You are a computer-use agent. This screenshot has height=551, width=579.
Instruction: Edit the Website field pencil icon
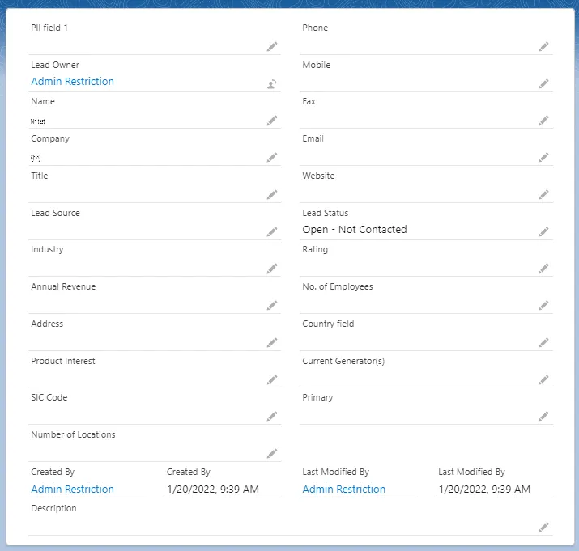pyautogui.click(x=543, y=195)
